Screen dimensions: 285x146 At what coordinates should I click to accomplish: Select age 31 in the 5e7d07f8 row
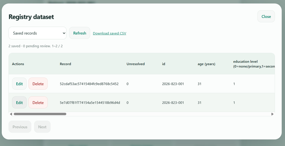pyautogui.click(x=199, y=103)
